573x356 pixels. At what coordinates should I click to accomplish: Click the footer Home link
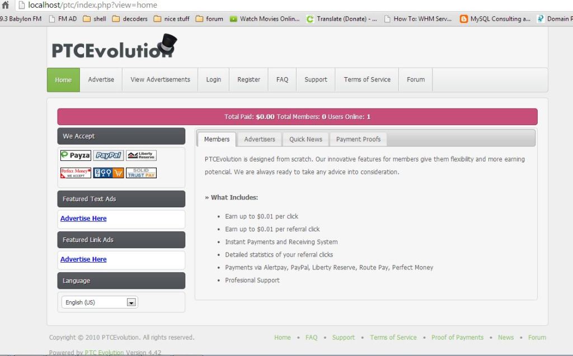[283, 338]
